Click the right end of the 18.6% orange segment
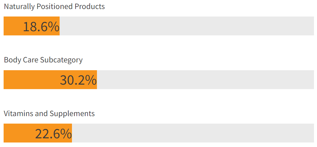 pos(59,26)
